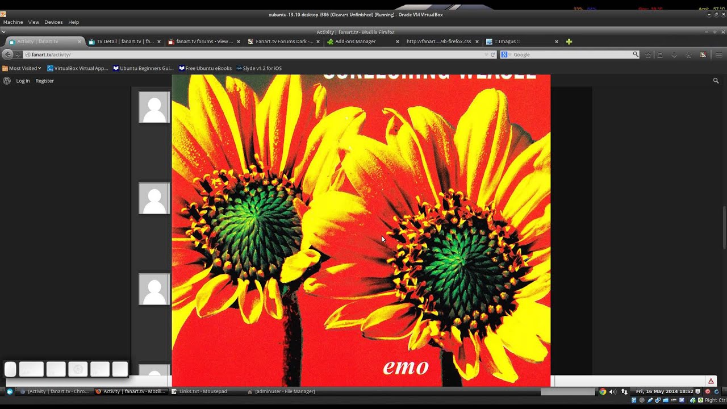Open the Downloads arrow icon

pyautogui.click(x=674, y=55)
